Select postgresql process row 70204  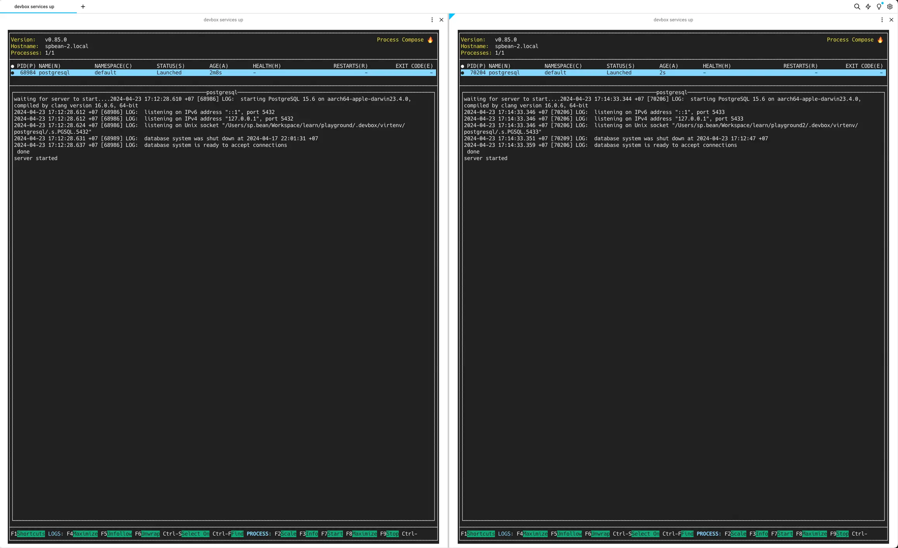tap(673, 73)
